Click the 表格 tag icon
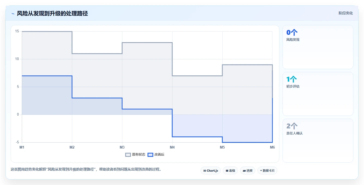The width and height of the screenshot is (364, 185). pyautogui.click(x=227, y=171)
